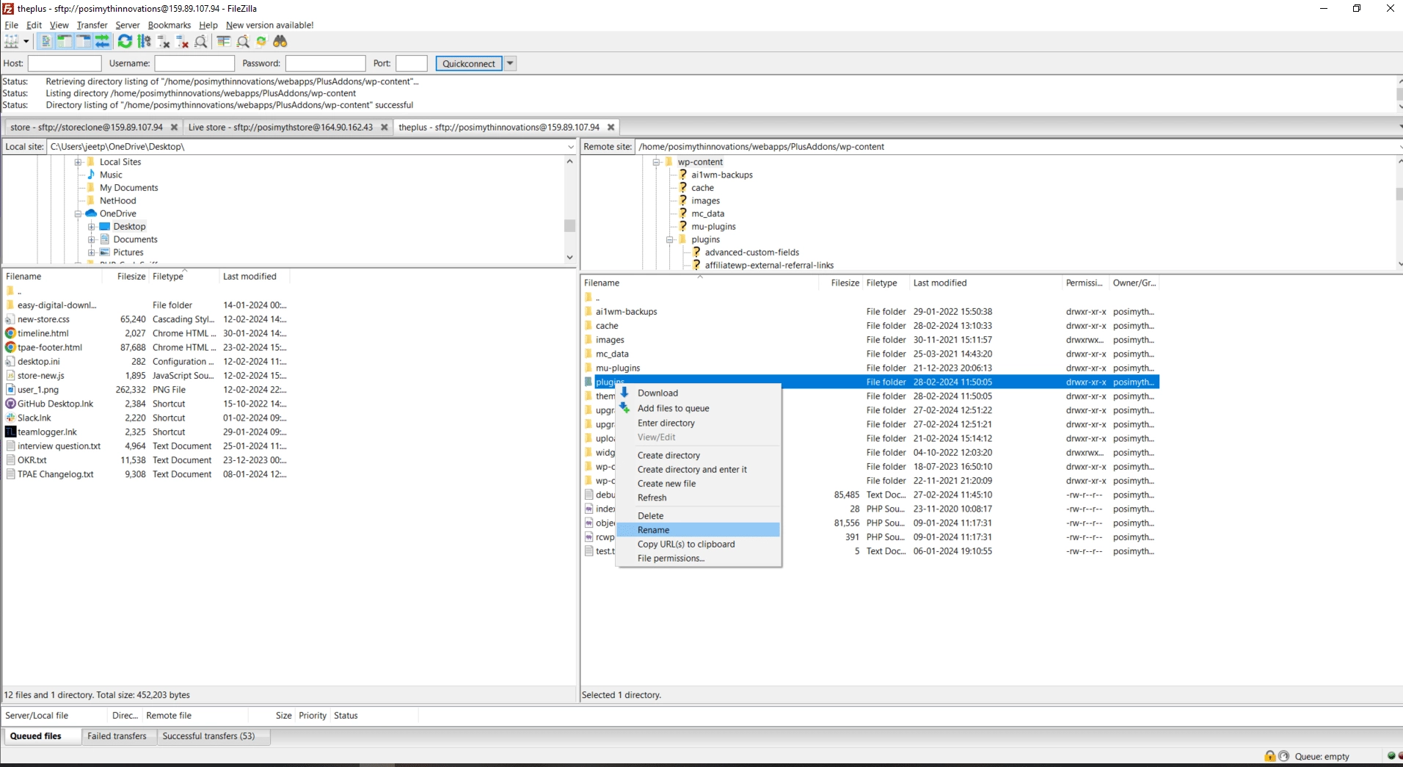Select Rename from the context menu

pos(652,529)
